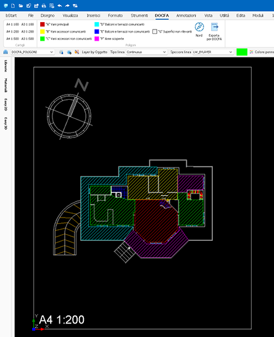Expand the Spessore linea LW_BYLAYER dropdown

(x=213, y=52)
